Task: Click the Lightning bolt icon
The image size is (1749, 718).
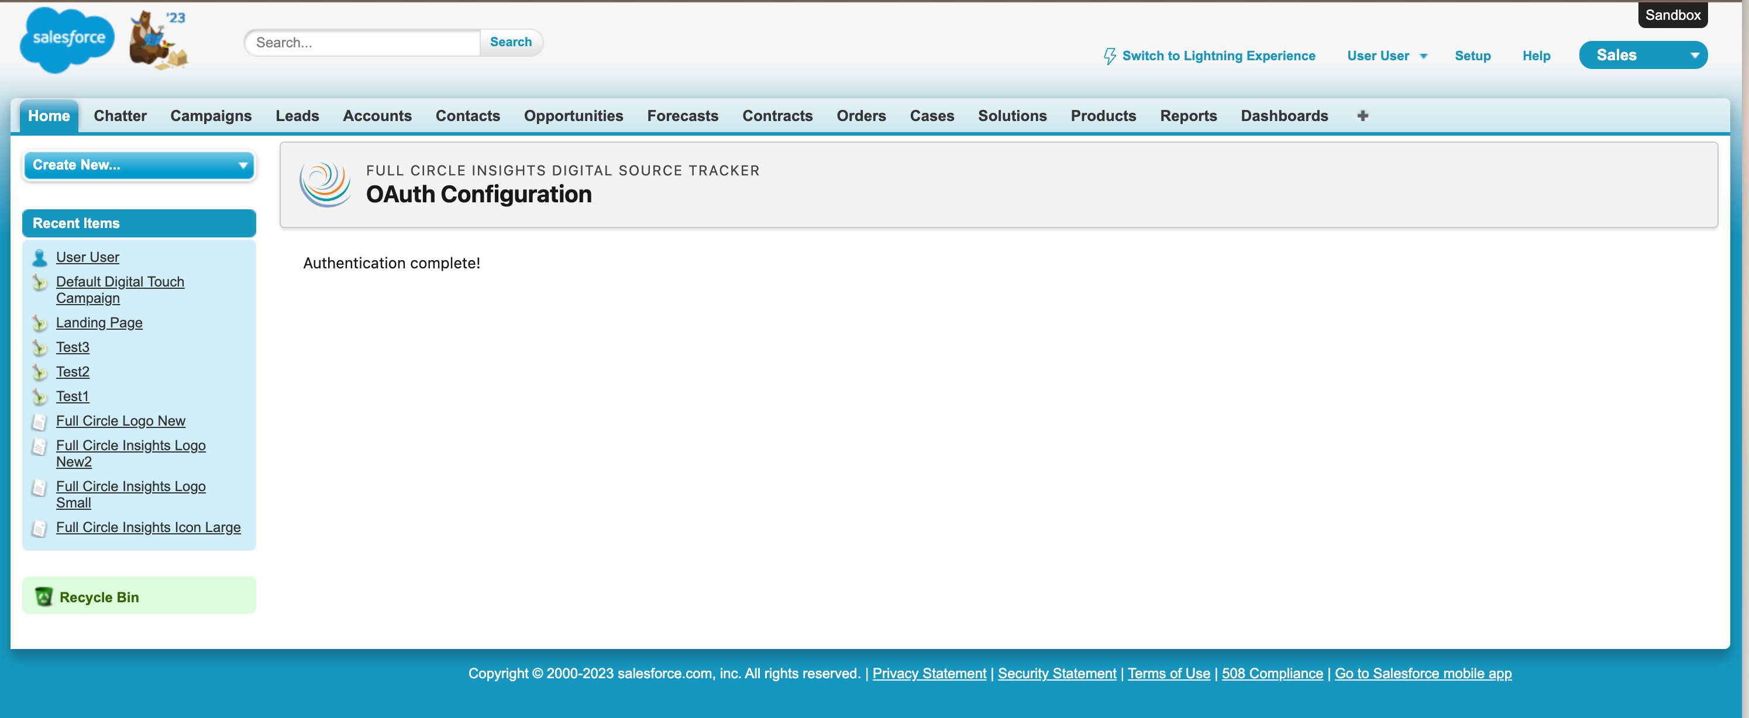Action: click(x=1110, y=56)
